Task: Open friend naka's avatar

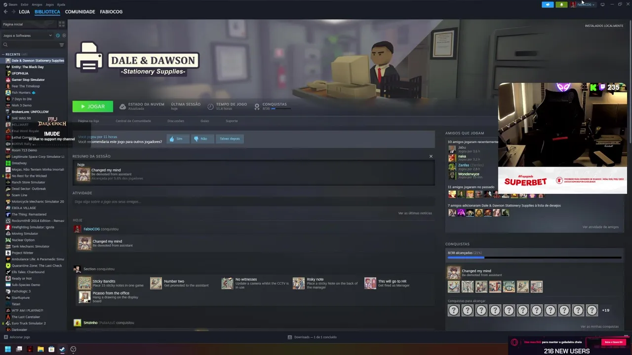Action: (452, 158)
